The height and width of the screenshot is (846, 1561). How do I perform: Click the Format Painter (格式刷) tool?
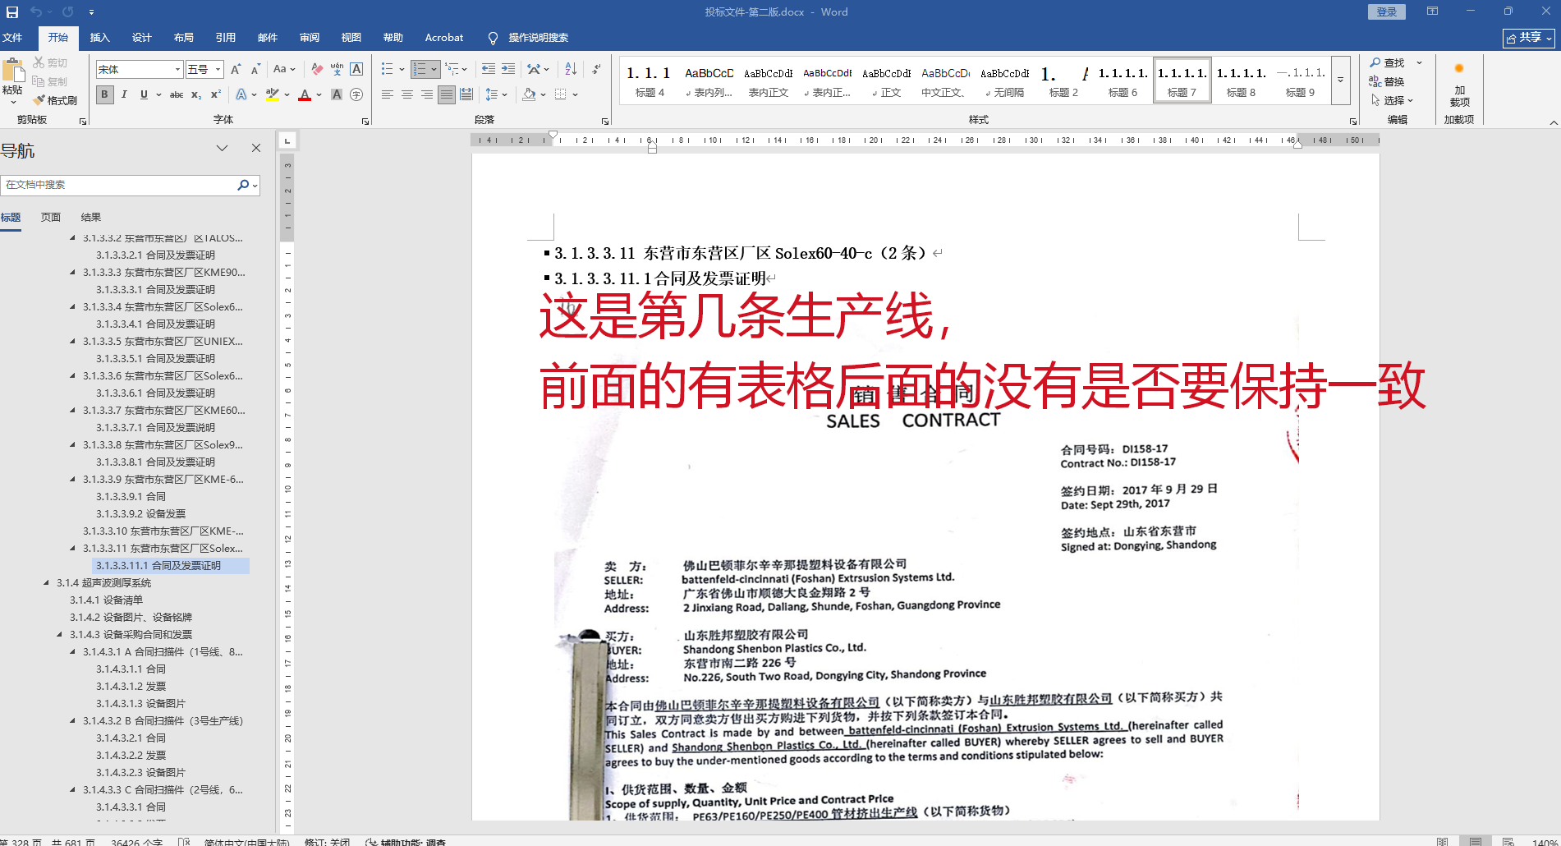coord(55,100)
